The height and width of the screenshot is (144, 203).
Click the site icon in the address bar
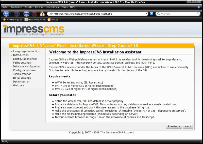pyautogui.click(x=51, y=14)
